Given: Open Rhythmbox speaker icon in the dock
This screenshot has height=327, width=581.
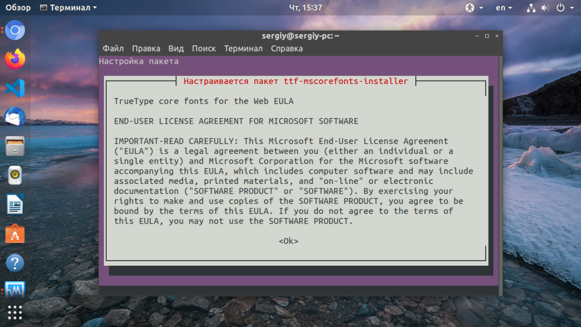Looking at the screenshot, I should (15, 175).
